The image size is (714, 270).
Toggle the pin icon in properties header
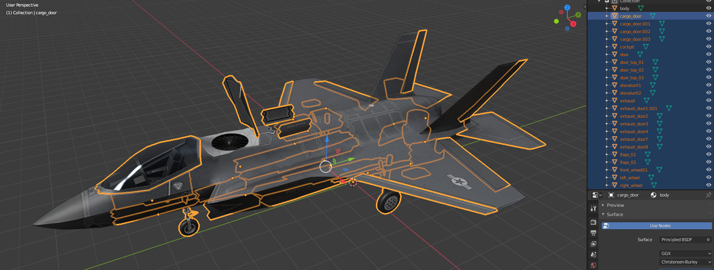coord(708,195)
